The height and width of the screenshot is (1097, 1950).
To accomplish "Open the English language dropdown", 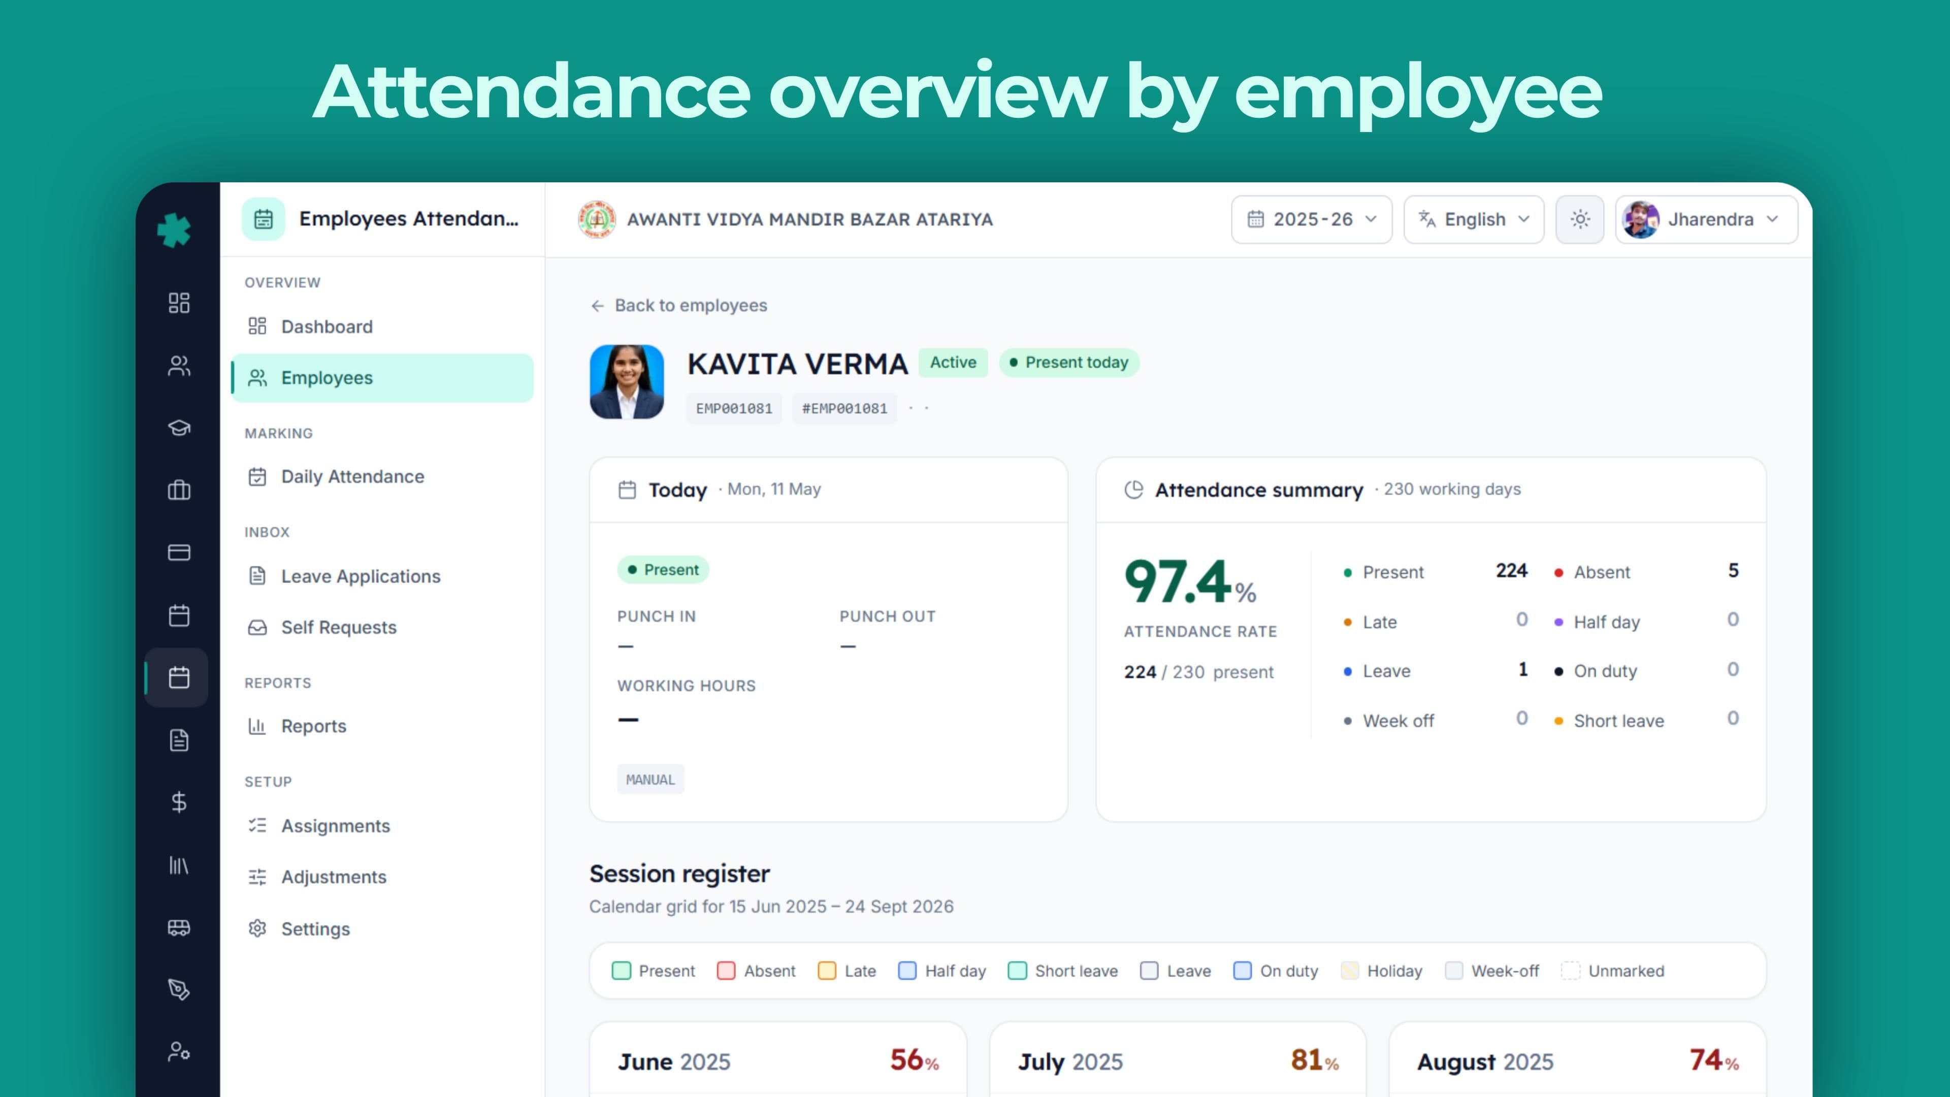I will pyautogui.click(x=1474, y=219).
